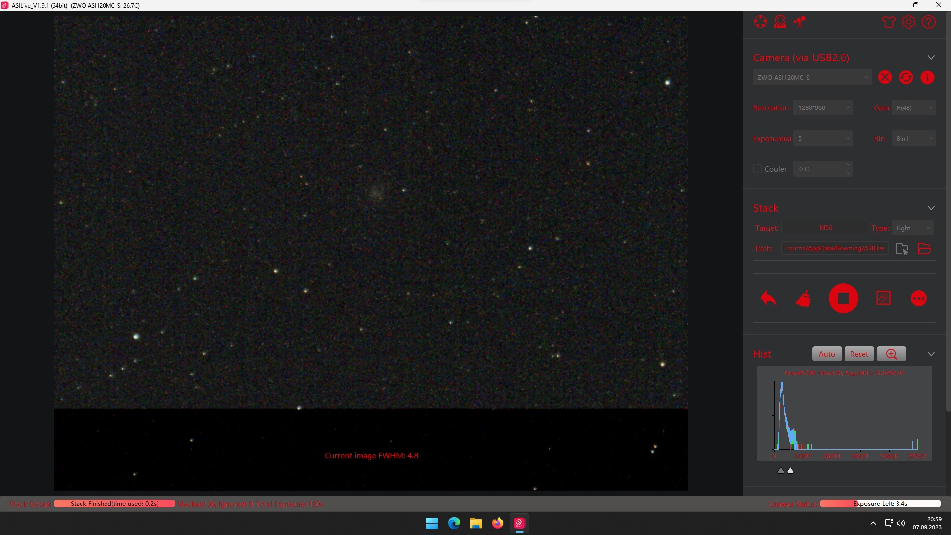
Task: Click the gray black-point histogram slider handle
Action: click(781, 470)
